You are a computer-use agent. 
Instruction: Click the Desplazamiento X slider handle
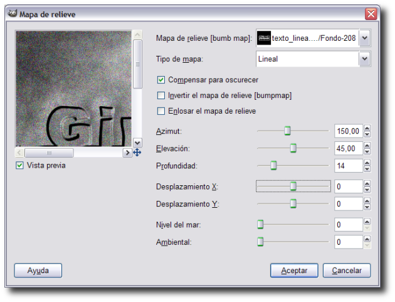pos(293,186)
